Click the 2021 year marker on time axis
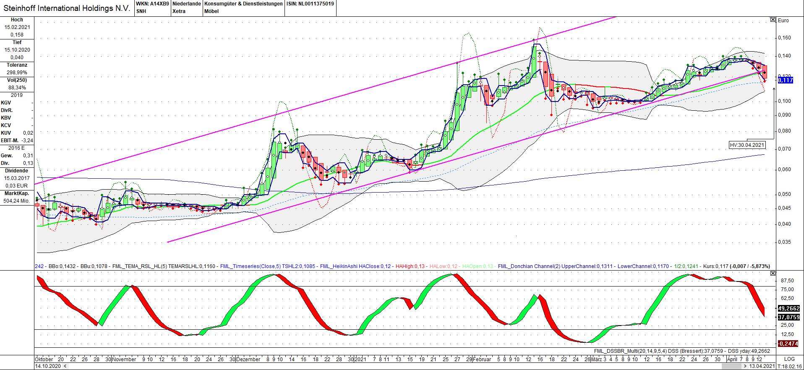The height and width of the screenshot is (370, 804). 360,359
